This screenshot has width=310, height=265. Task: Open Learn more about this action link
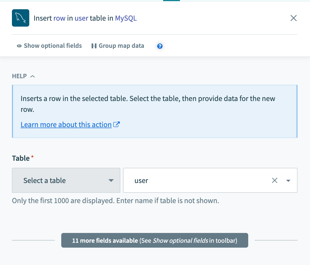pyautogui.click(x=66, y=125)
